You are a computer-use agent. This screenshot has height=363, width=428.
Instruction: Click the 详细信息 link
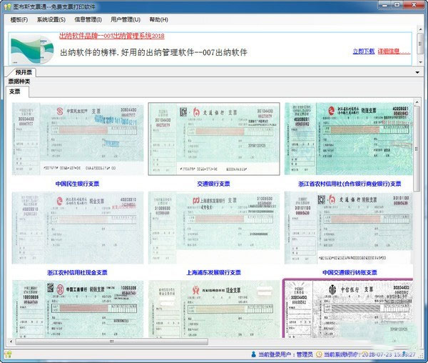tap(394, 51)
